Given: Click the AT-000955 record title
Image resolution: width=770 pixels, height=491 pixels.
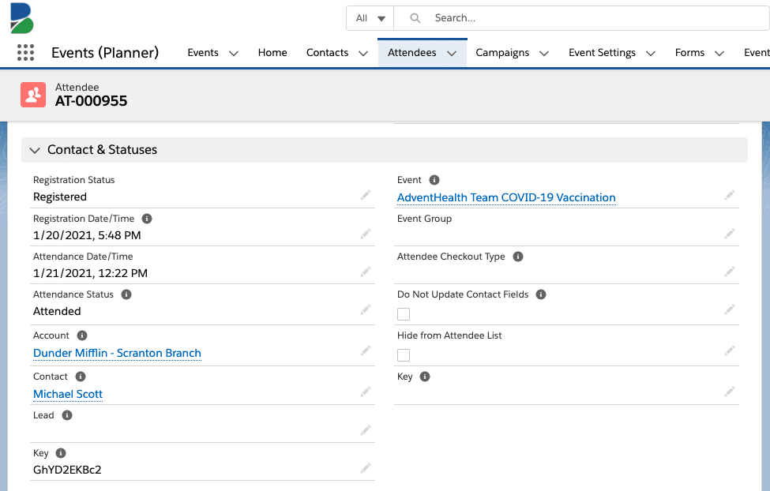Looking at the screenshot, I should pyautogui.click(x=92, y=101).
